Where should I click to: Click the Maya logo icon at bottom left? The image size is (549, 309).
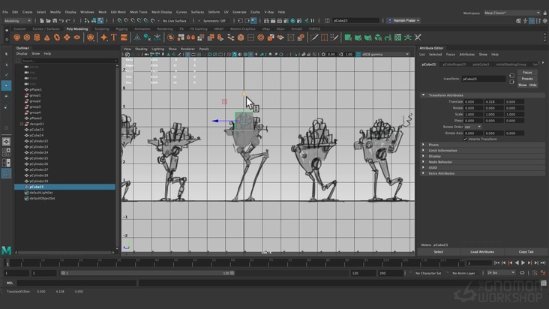[6, 250]
